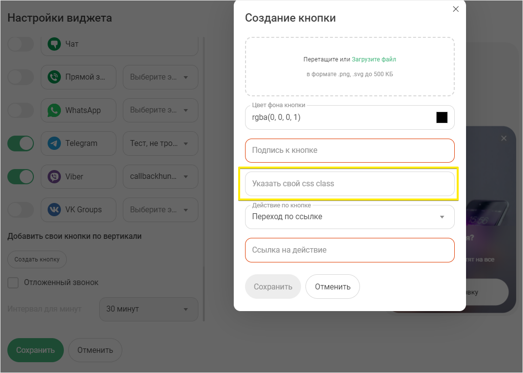This screenshot has width=523, height=373.
Task: Click the black color swatch
Action: point(442,117)
